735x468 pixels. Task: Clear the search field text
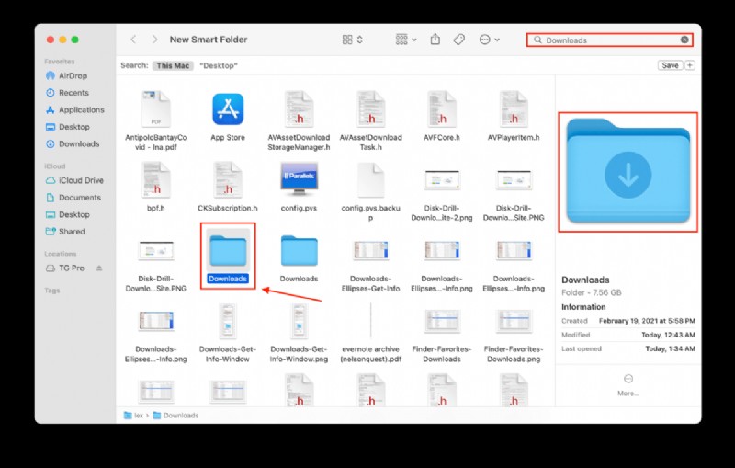point(684,40)
